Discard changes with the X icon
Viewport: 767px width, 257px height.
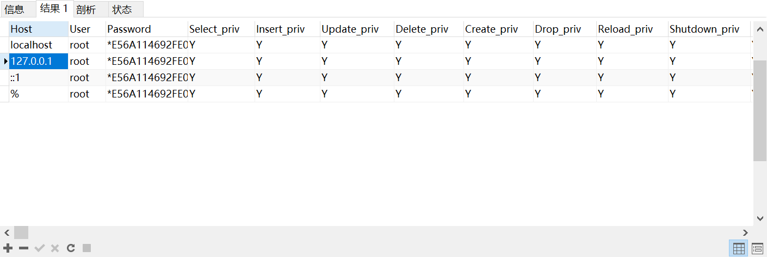pyautogui.click(x=55, y=248)
